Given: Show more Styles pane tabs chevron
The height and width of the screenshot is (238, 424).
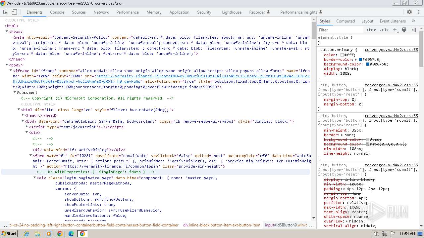Looking at the screenshot, I should pos(413,21).
